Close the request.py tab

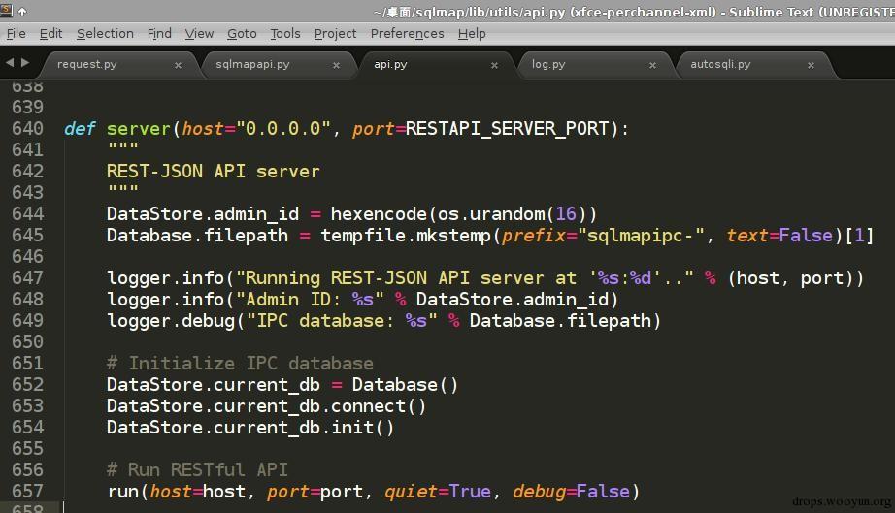(178, 65)
